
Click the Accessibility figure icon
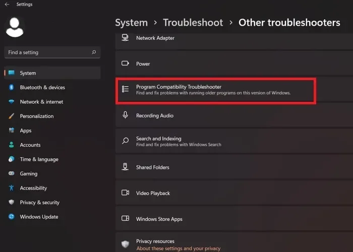click(x=11, y=188)
